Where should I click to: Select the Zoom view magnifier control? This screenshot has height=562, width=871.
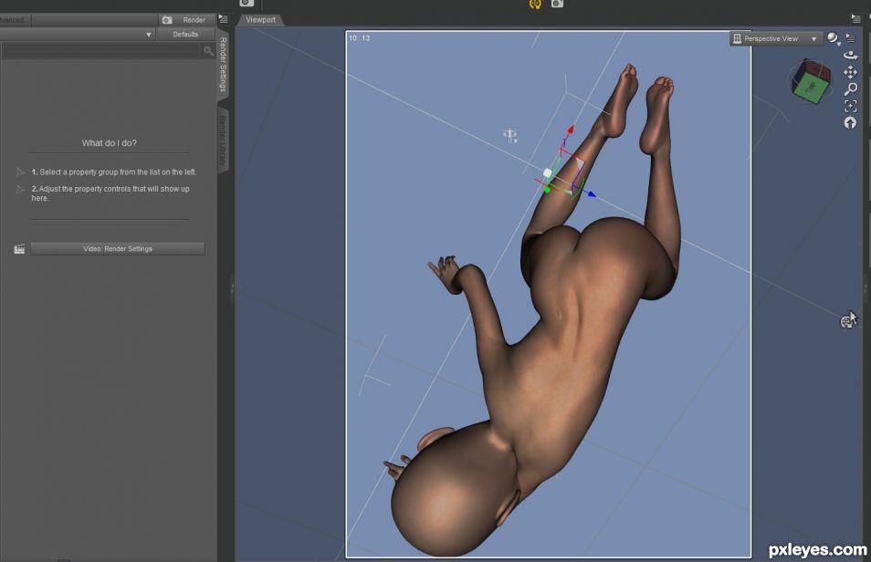coord(850,88)
